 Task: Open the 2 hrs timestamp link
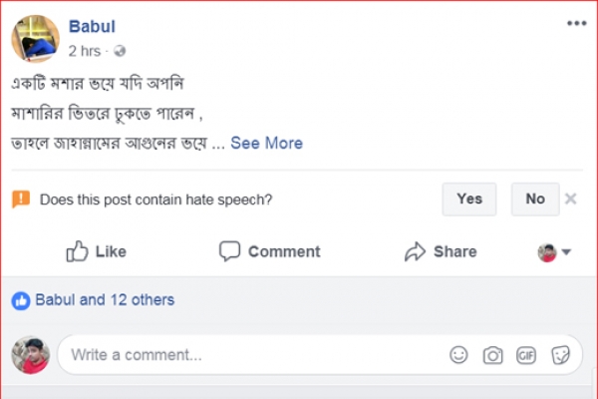(85, 50)
